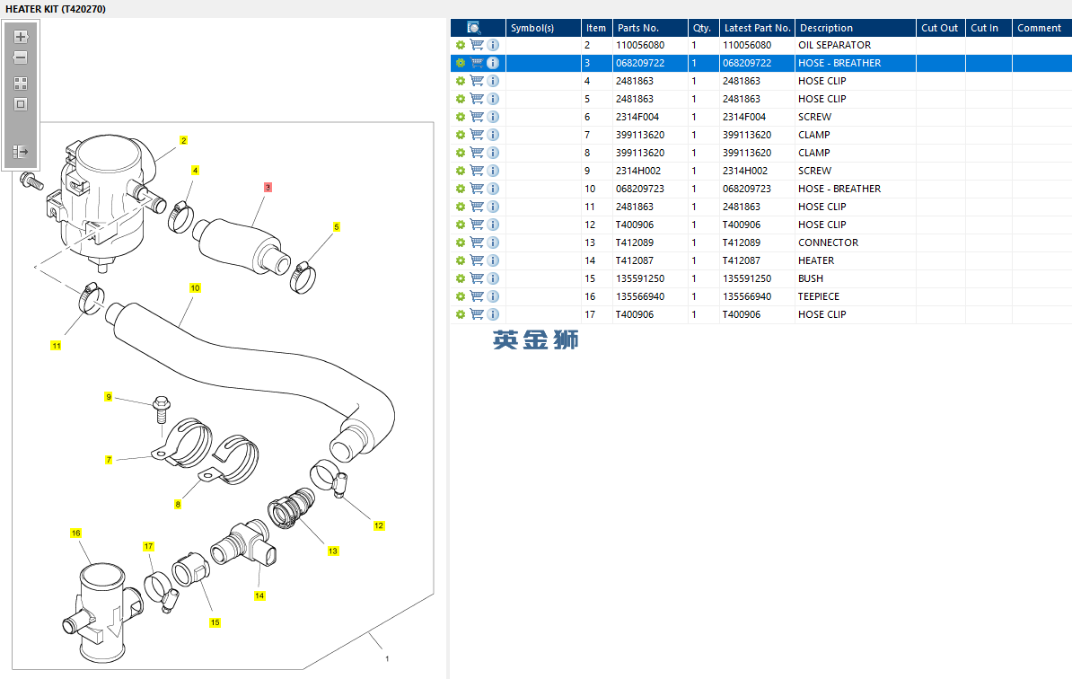Select callout 14 on the diagram
Image resolution: width=1072 pixels, height=679 pixels.
pos(260,595)
